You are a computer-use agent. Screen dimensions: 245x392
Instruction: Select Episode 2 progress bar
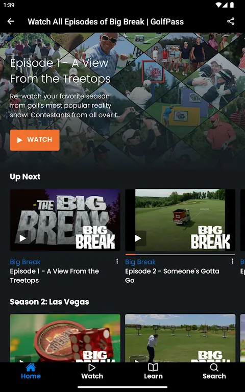180,255
